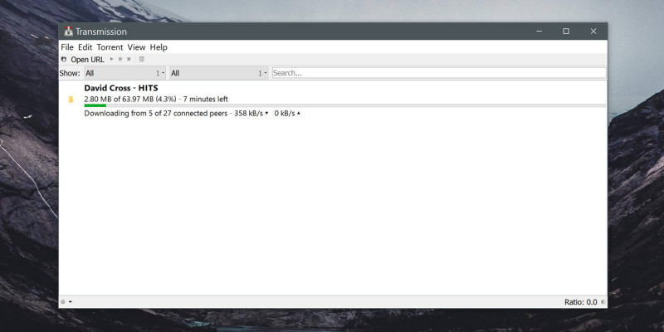Click the Open URL button
The width and height of the screenshot is (664, 332).
click(87, 60)
